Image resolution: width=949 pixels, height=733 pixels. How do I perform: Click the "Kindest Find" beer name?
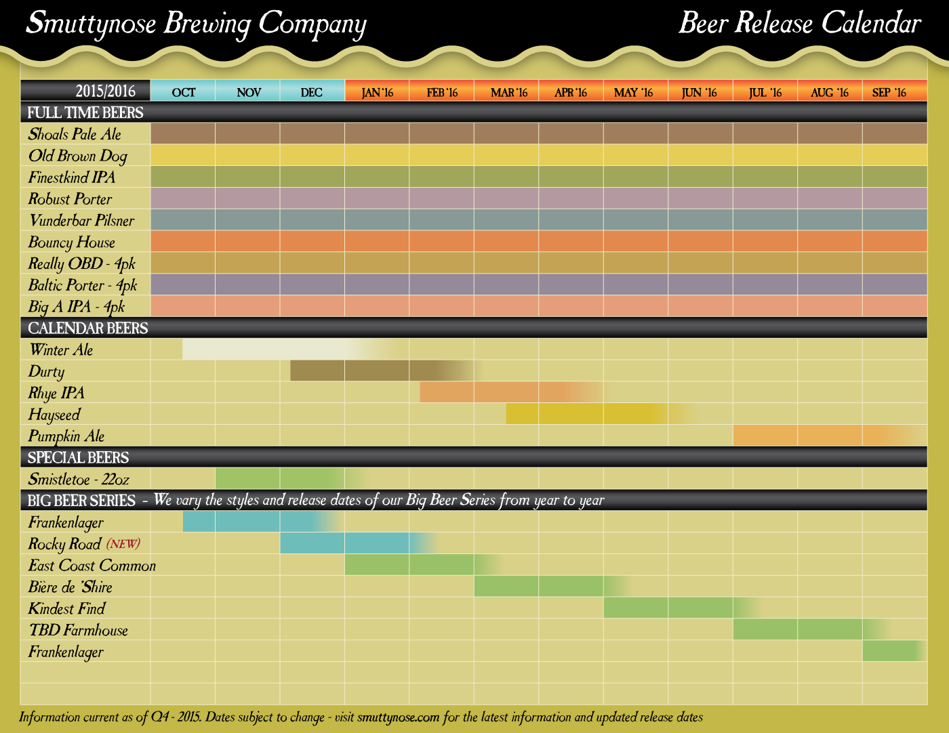(x=67, y=609)
